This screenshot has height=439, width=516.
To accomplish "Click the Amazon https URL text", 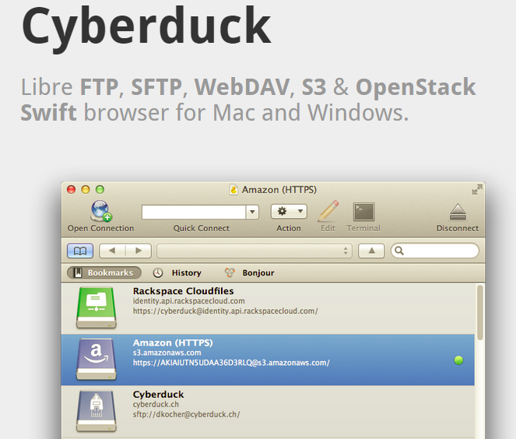I will coord(231,363).
